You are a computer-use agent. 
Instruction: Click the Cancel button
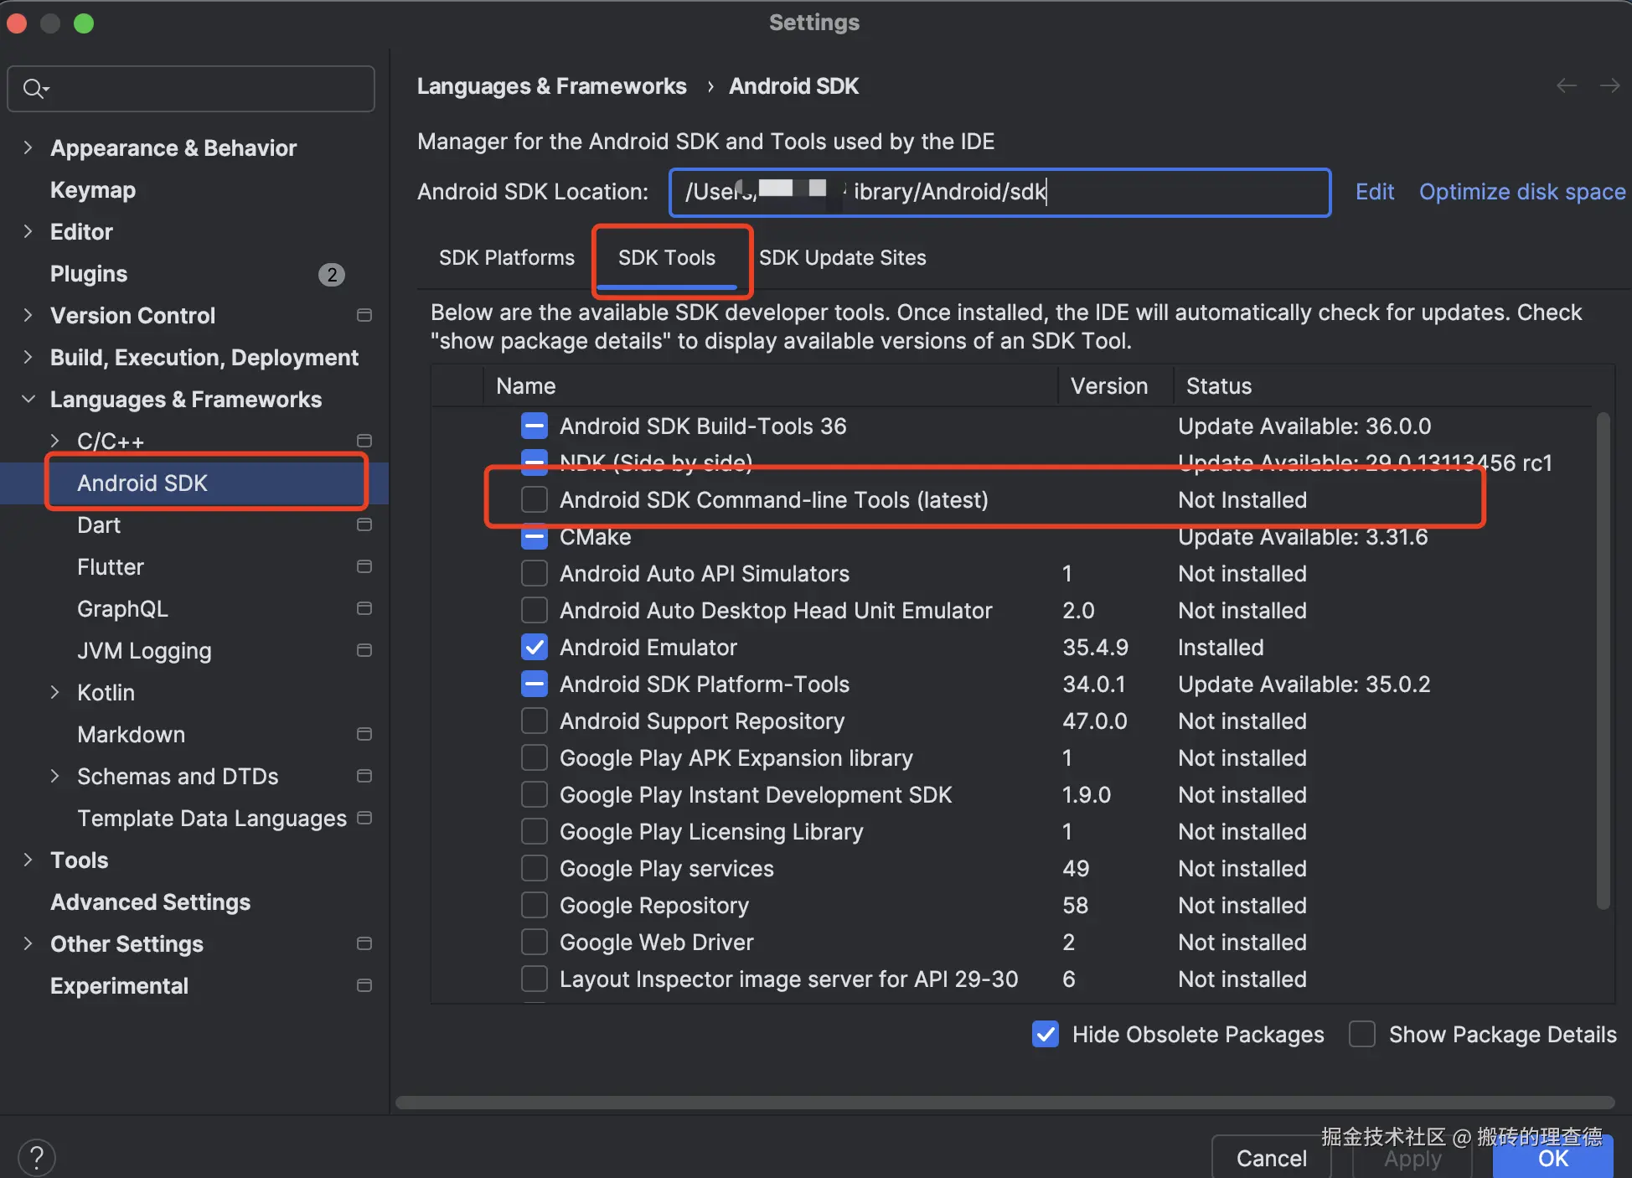[x=1271, y=1158]
